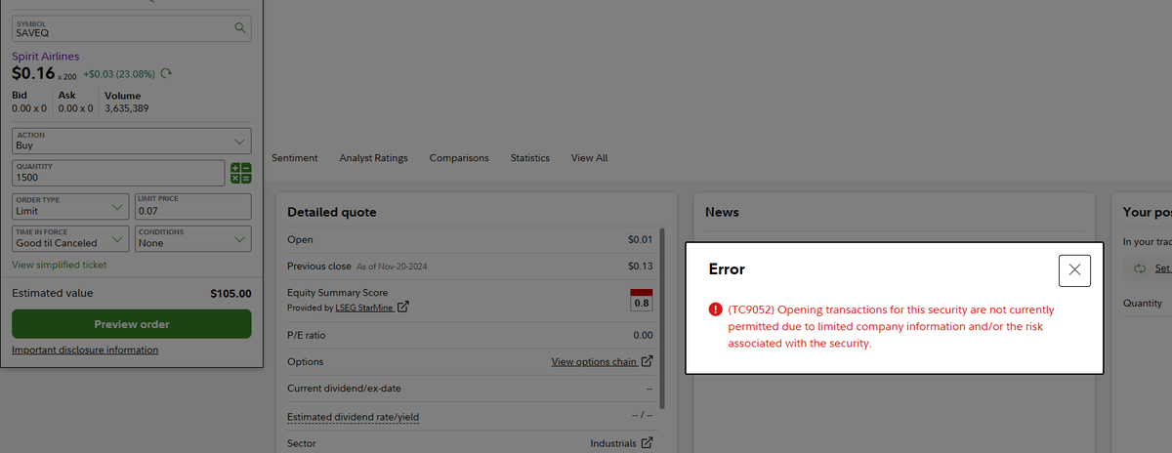Open the Action dropdown showing Buy
Viewport: 1172px width, 453px height.
click(x=131, y=140)
